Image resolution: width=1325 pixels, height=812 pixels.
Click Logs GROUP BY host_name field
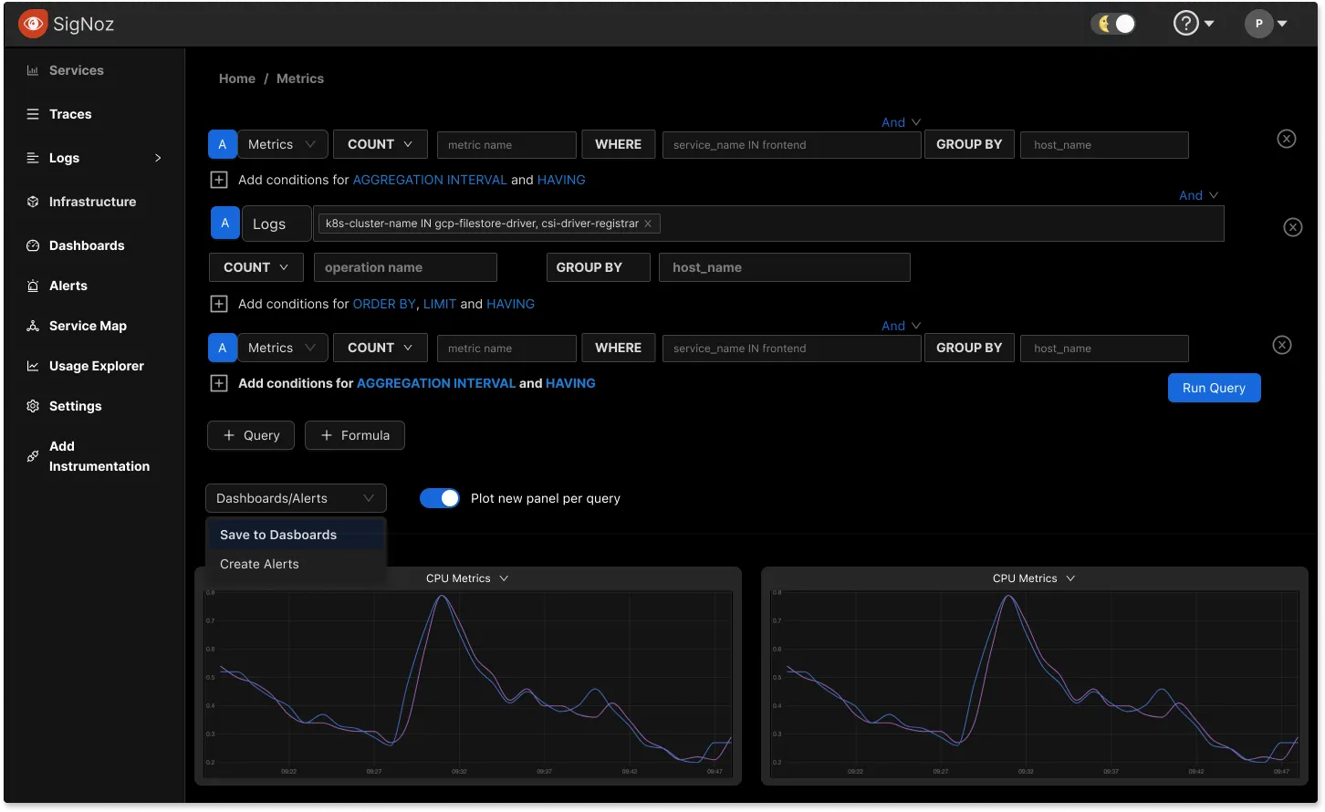tap(785, 267)
